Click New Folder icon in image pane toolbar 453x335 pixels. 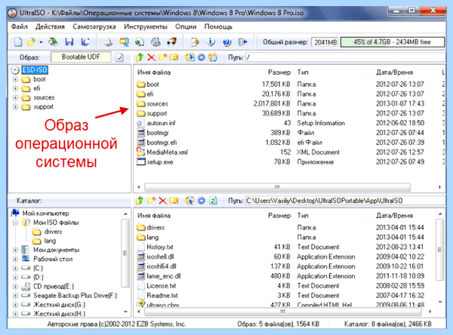point(162,57)
